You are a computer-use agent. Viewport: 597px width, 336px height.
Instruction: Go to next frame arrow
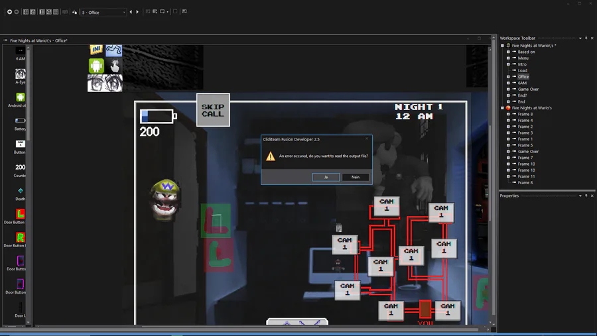pos(137,12)
